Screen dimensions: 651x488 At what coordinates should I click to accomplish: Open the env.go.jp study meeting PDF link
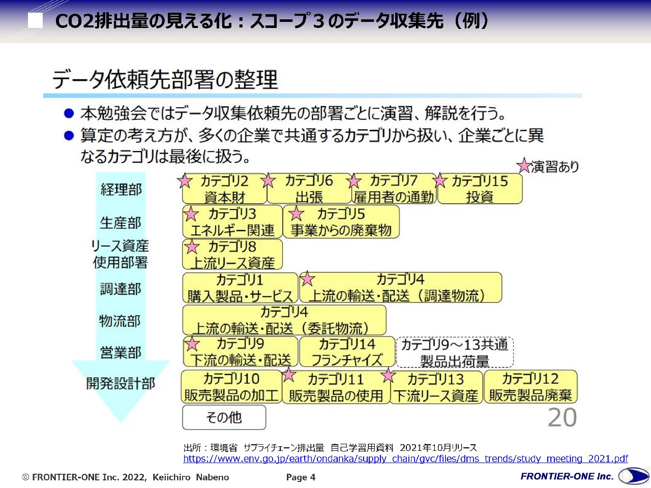click(405, 459)
